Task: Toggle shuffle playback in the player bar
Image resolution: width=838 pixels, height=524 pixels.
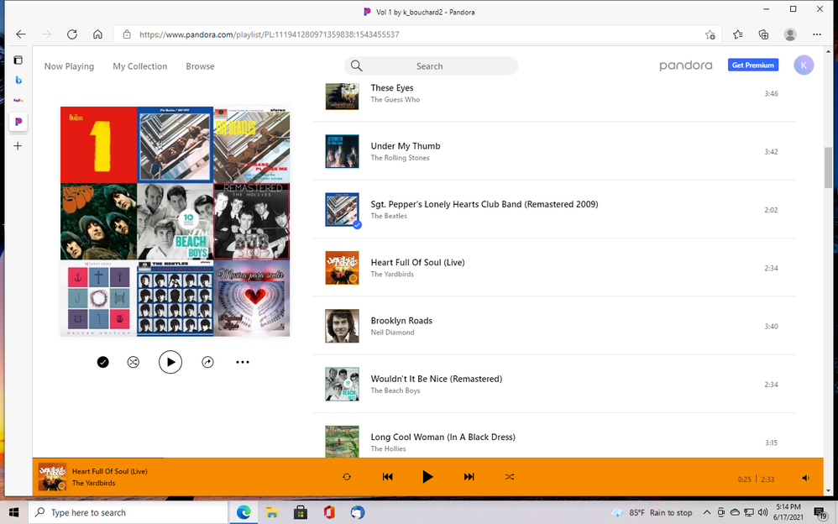Action: tap(510, 476)
